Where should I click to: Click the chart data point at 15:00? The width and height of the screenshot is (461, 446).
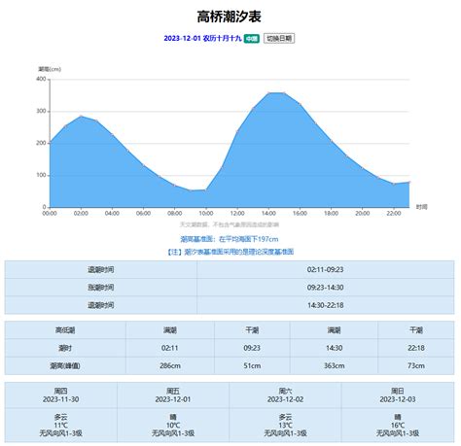pyautogui.click(x=284, y=93)
